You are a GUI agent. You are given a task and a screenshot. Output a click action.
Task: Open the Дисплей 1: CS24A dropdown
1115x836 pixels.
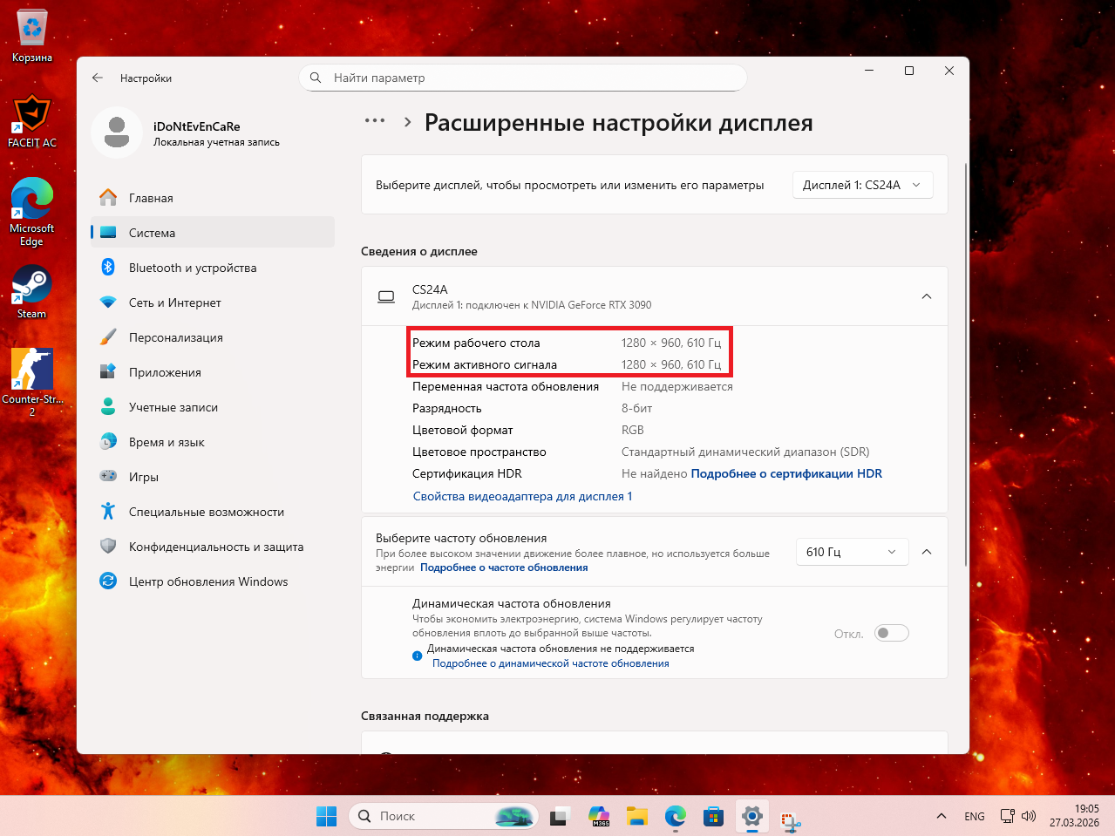(862, 185)
